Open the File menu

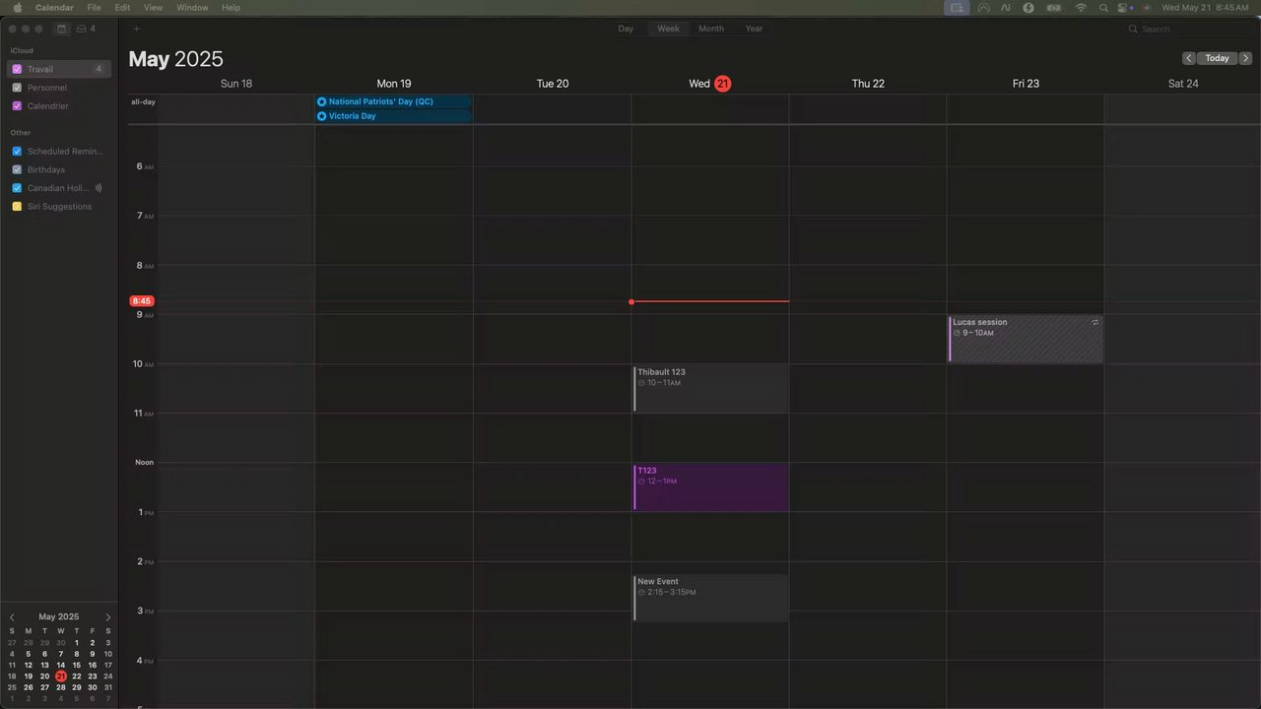click(94, 7)
